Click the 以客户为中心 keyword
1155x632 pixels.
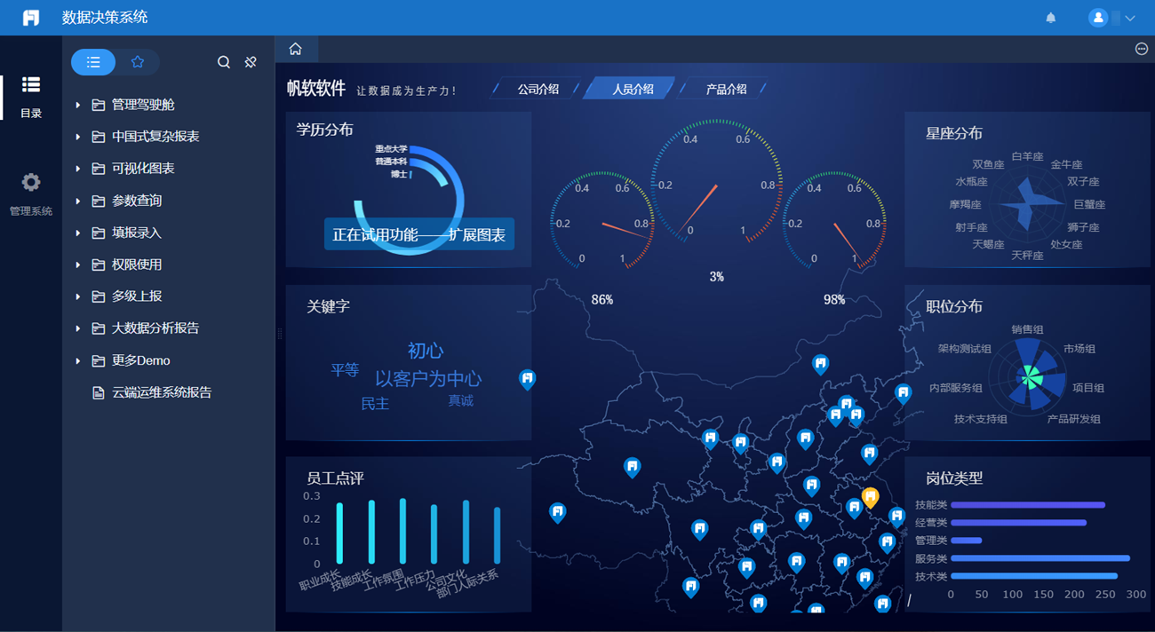(x=428, y=378)
